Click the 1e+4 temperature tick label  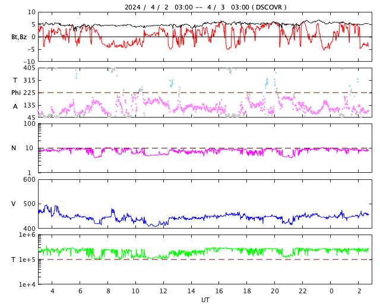pos(27,284)
